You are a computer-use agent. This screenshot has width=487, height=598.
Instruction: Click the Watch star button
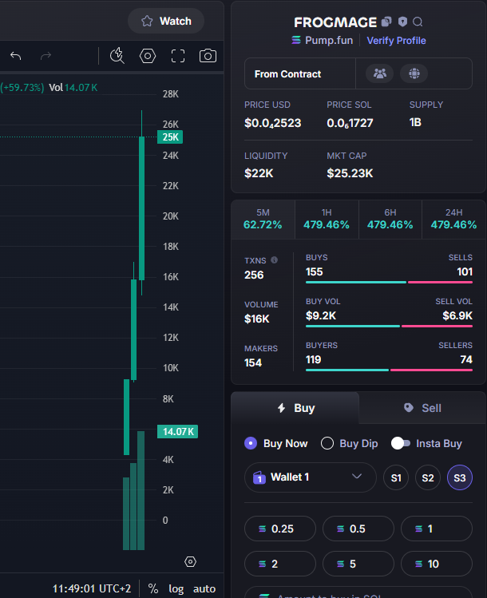tap(166, 21)
